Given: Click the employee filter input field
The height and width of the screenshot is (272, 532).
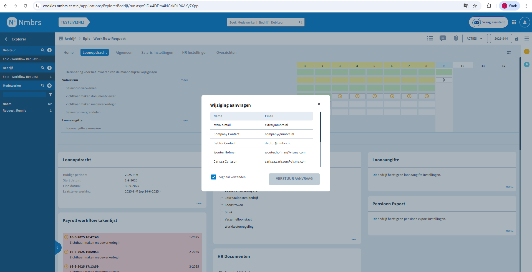Looking at the screenshot, I should coord(24,95).
